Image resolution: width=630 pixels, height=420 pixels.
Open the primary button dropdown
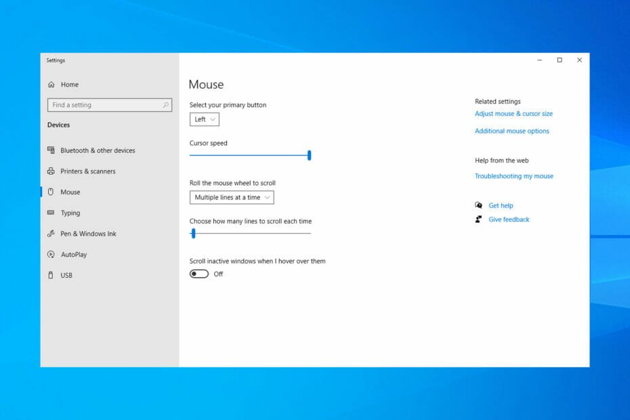pos(205,119)
